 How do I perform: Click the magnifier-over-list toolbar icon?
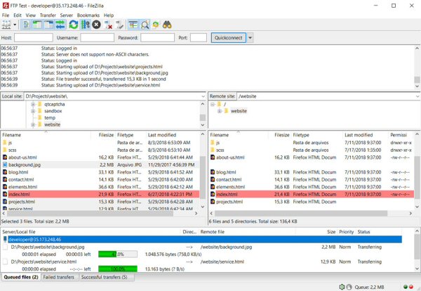[145, 25]
